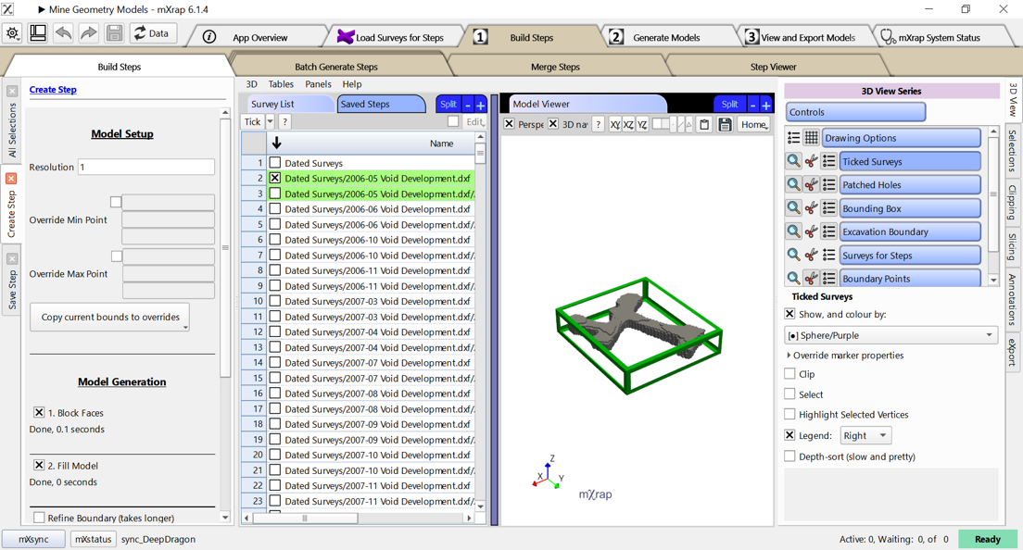Enable the Clip checkbox

[789, 374]
